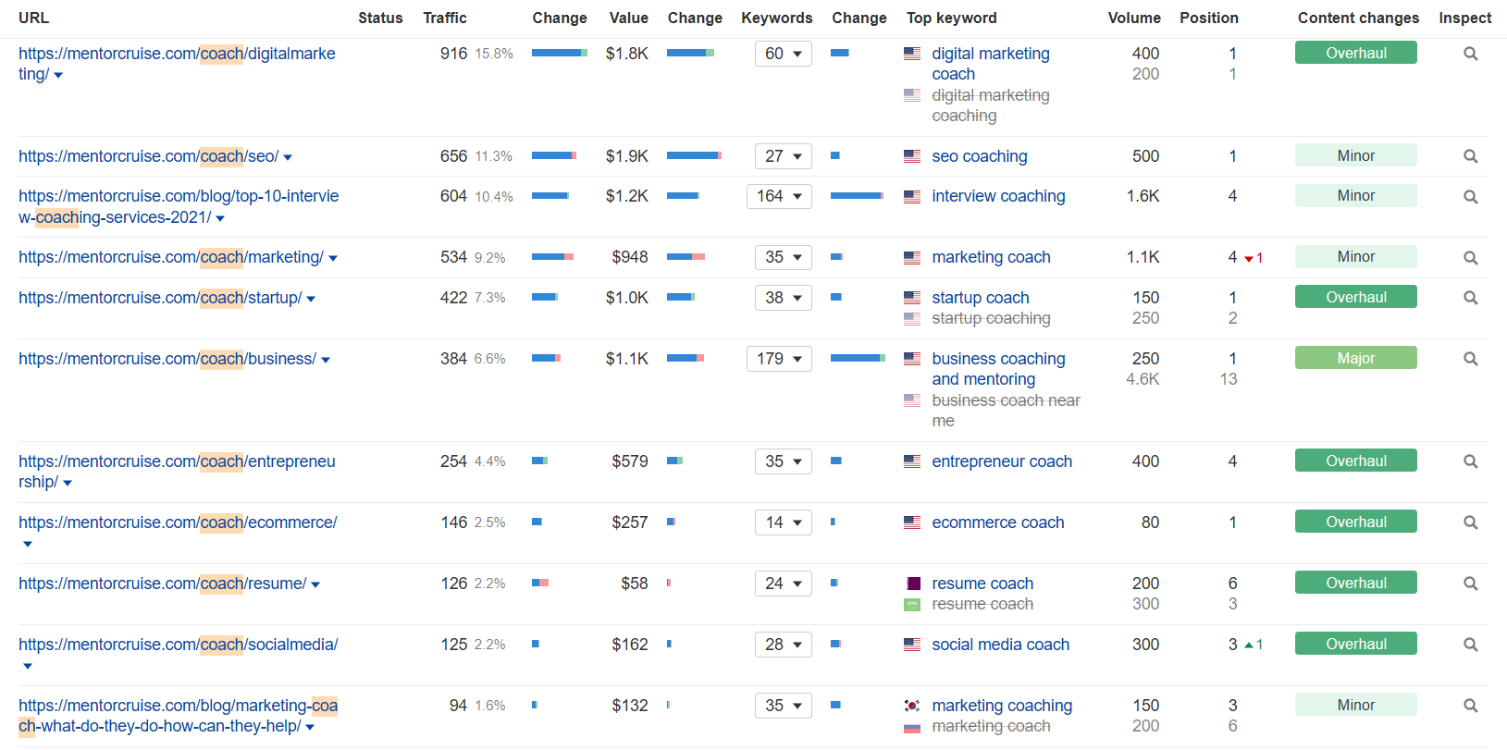Screen dimensions: 1507x750
Task: Sort by Traffic column header
Action: (445, 18)
